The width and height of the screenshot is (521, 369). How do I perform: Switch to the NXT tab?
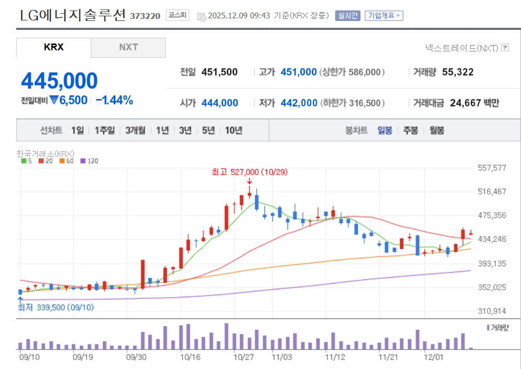[128, 48]
